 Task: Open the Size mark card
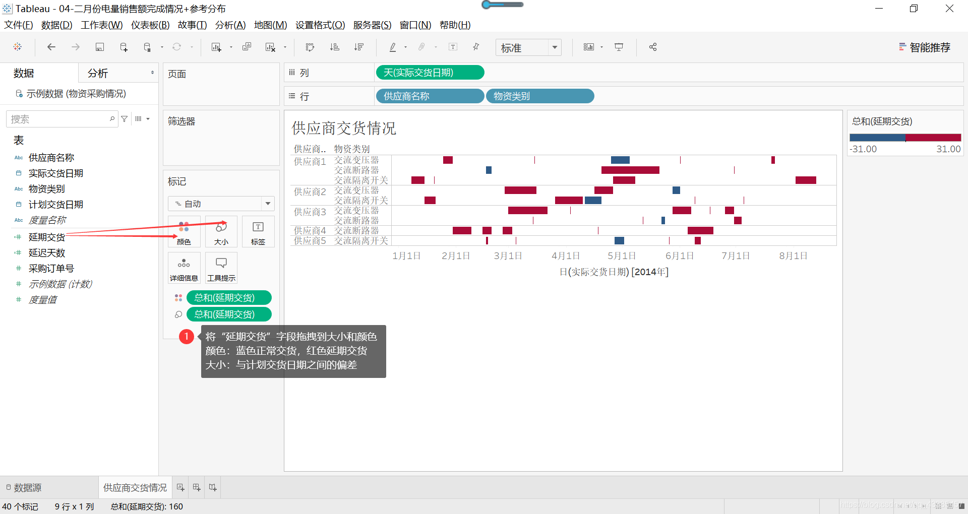(x=221, y=232)
